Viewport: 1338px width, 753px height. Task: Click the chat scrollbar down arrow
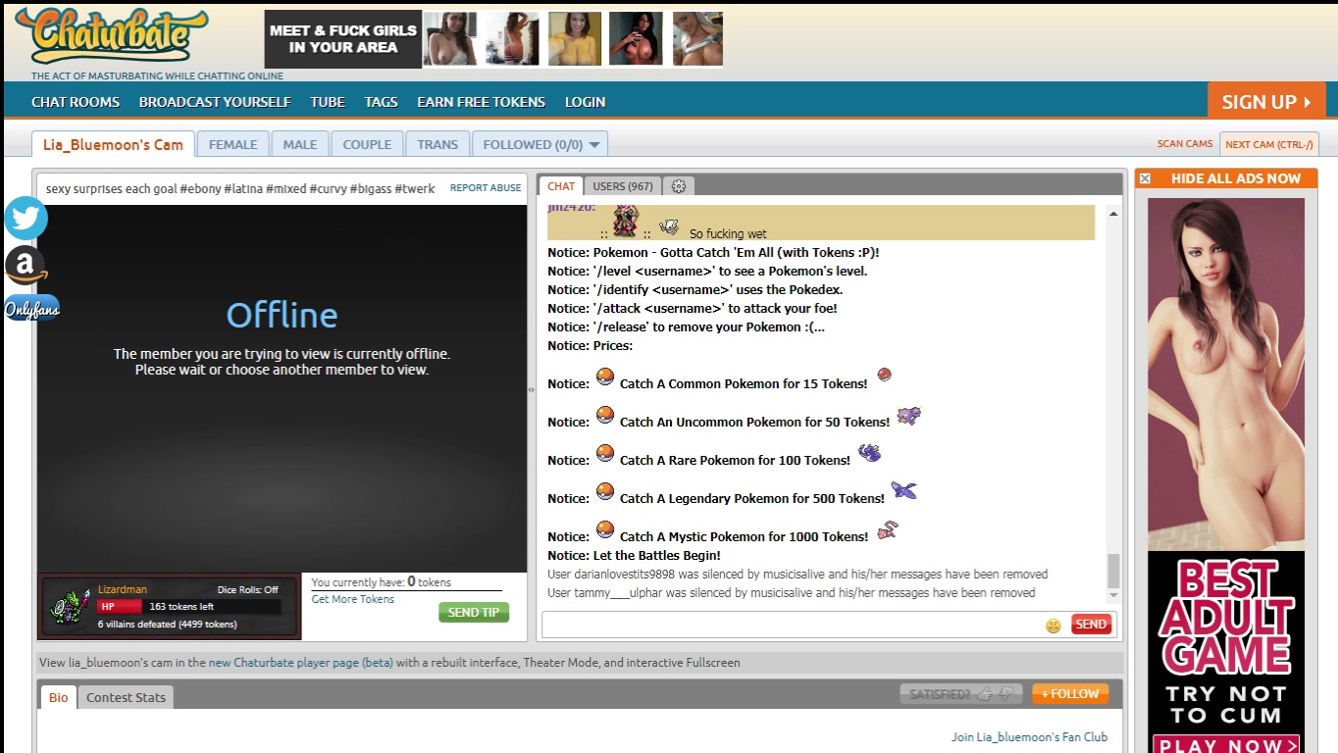click(x=1113, y=595)
